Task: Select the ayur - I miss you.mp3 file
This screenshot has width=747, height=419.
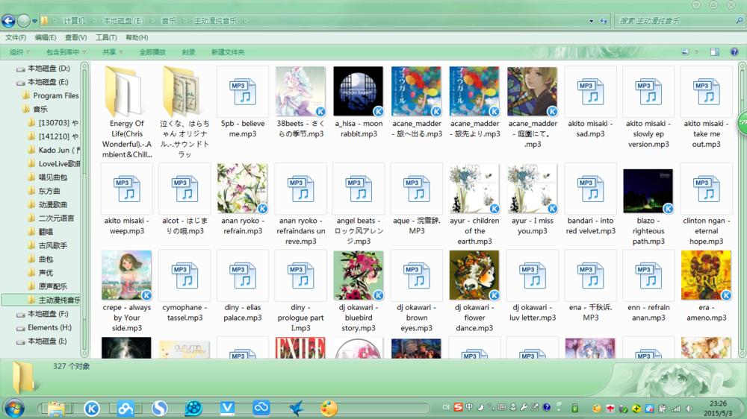Action: coord(533,200)
